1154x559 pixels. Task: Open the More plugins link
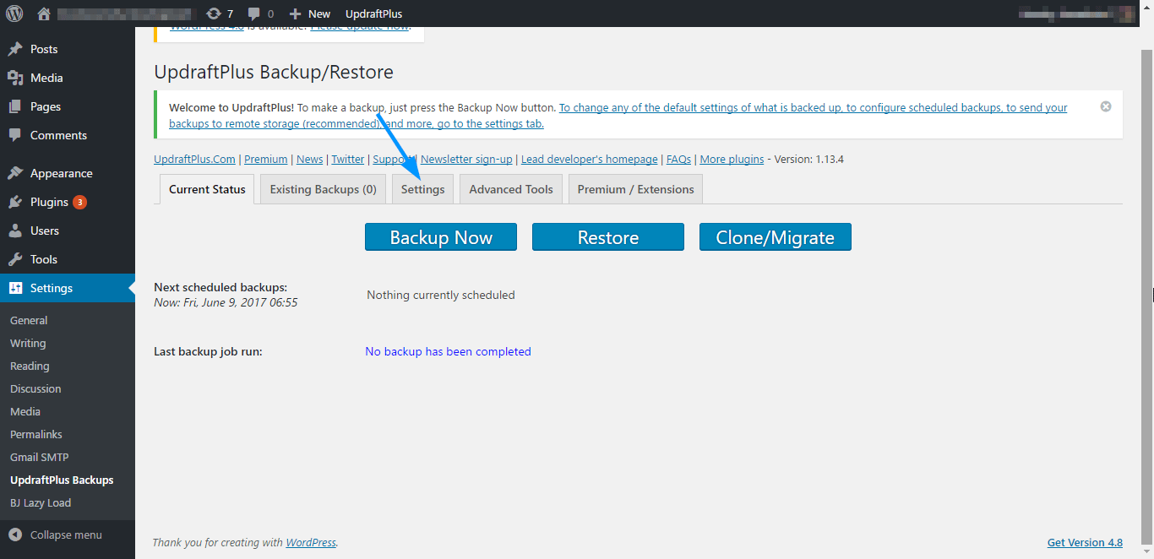[732, 159]
